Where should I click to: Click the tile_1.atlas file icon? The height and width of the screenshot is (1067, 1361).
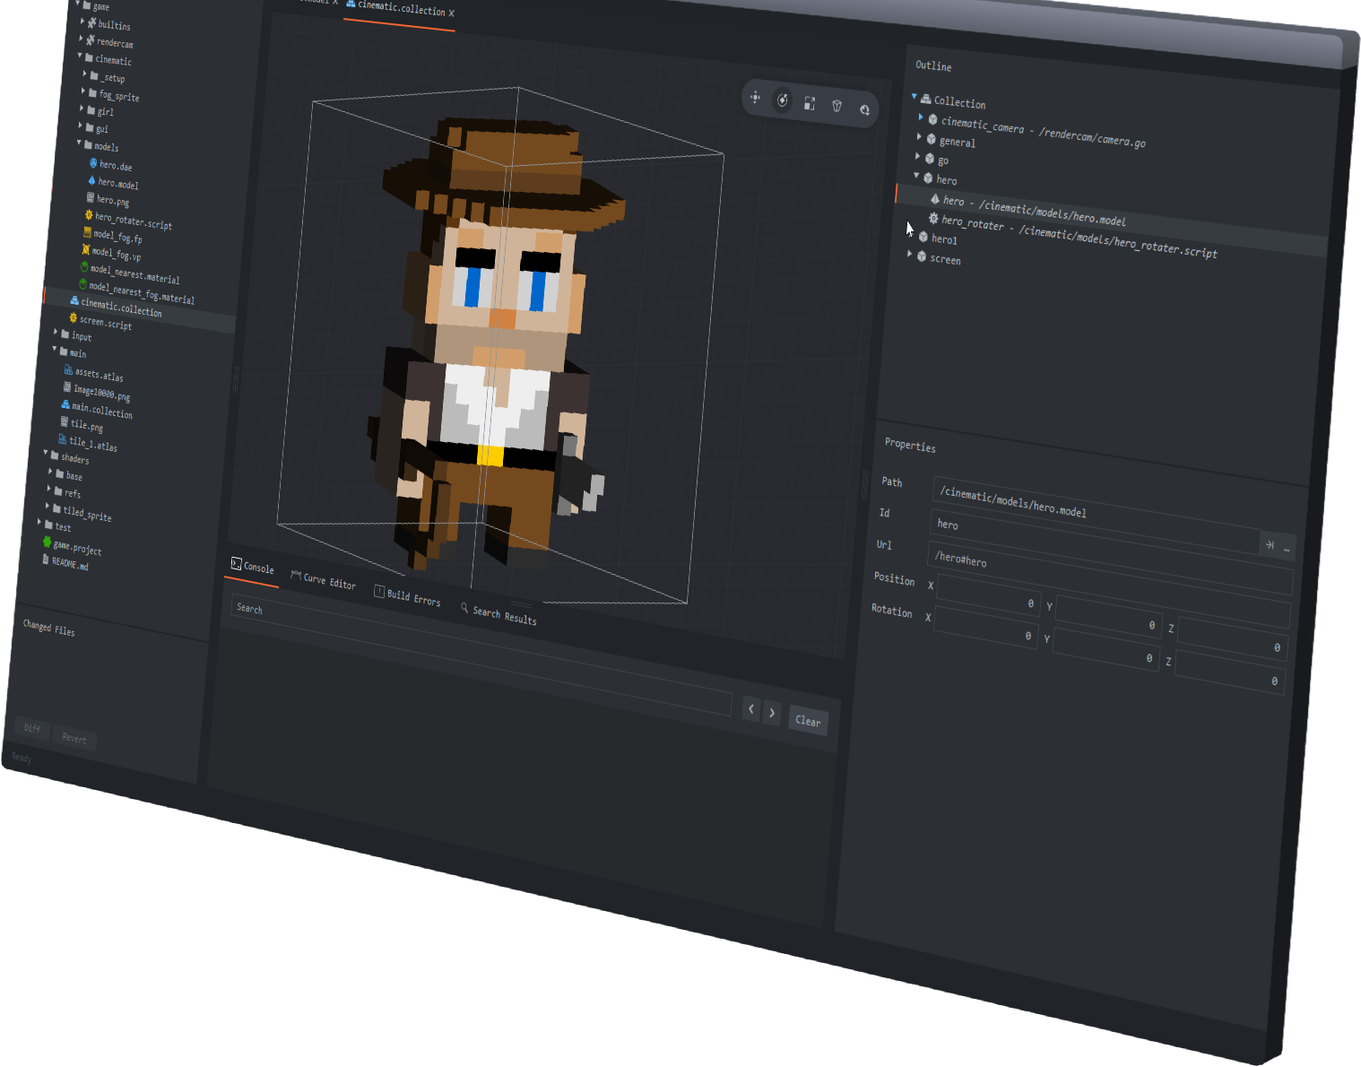point(63,438)
